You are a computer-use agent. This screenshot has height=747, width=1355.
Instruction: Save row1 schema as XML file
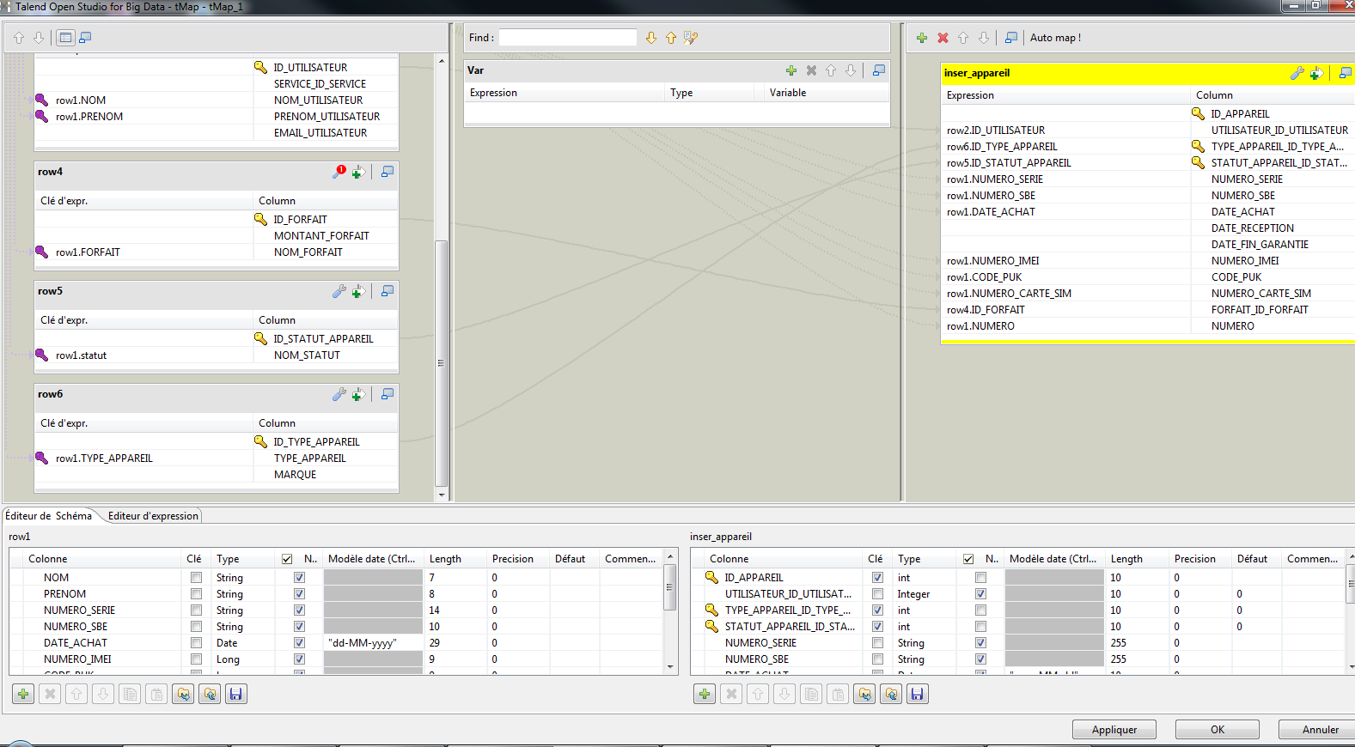236,694
